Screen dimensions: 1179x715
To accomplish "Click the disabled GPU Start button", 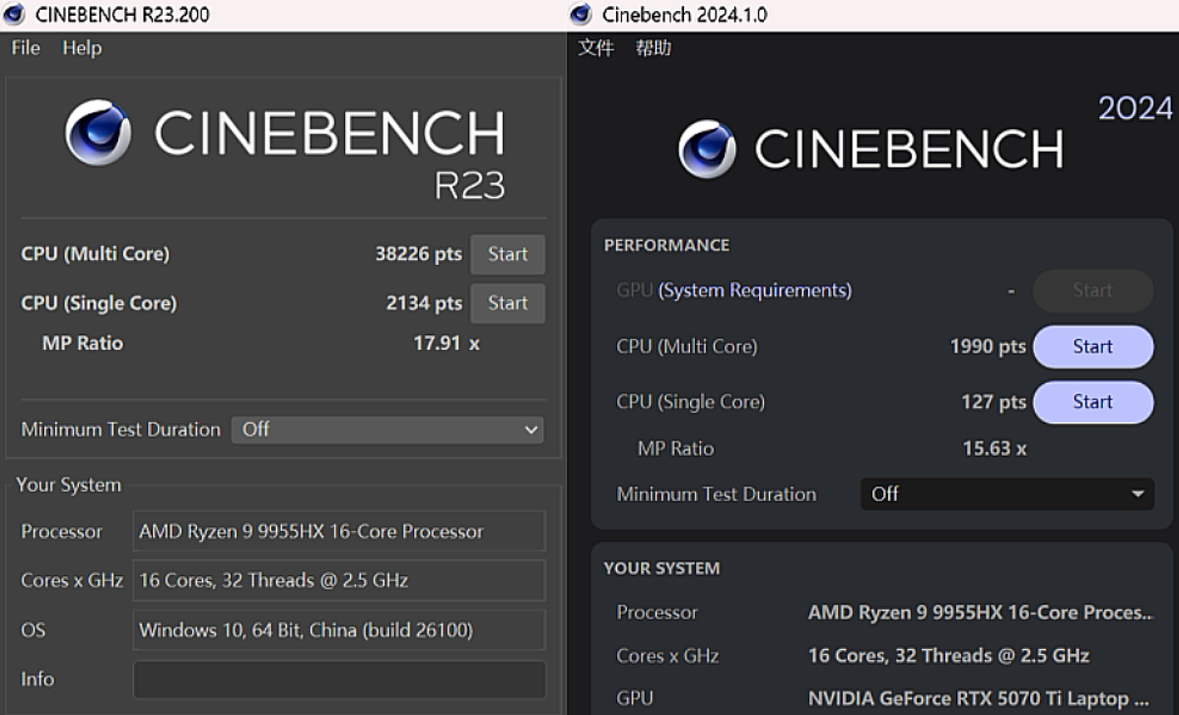I will (x=1092, y=291).
